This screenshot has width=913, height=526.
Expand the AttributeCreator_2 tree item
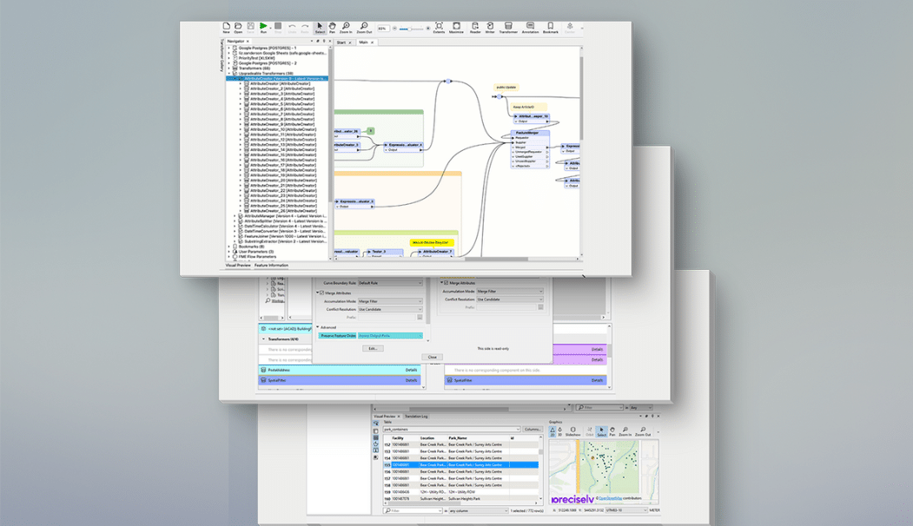tap(241, 89)
